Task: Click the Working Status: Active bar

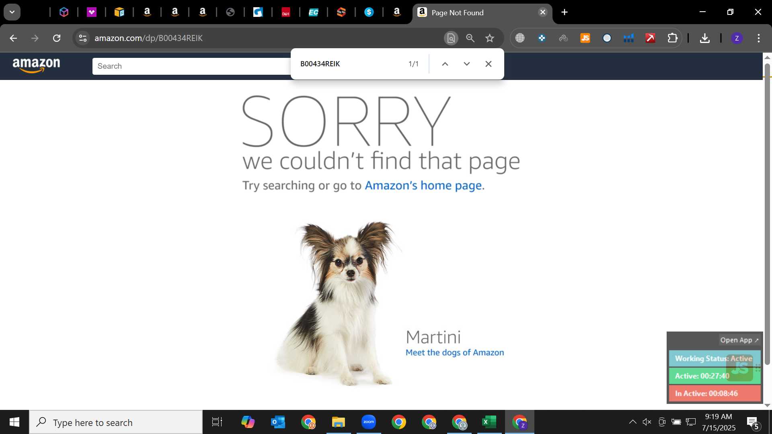Action: click(715, 358)
